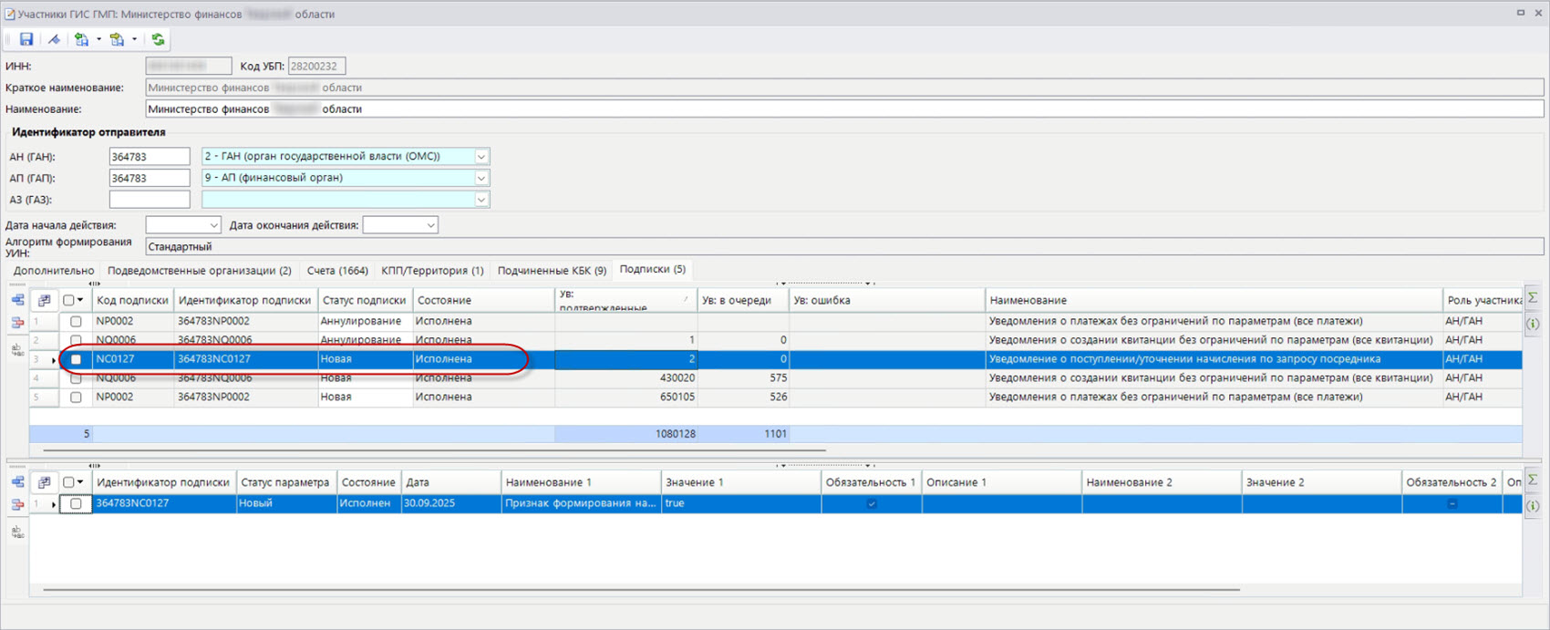Sort by Статус подписки column header
Screen dimensions: 1550x630
363,300
